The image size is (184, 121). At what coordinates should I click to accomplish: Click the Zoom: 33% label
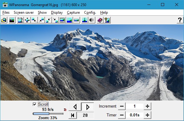pyautogui.click(x=48, y=118)
